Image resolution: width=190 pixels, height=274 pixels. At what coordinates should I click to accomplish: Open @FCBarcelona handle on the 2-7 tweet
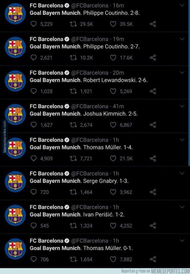point(90,39)
